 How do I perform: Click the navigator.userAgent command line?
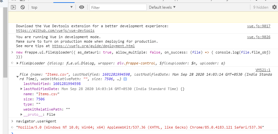click(x=36, y=121)
